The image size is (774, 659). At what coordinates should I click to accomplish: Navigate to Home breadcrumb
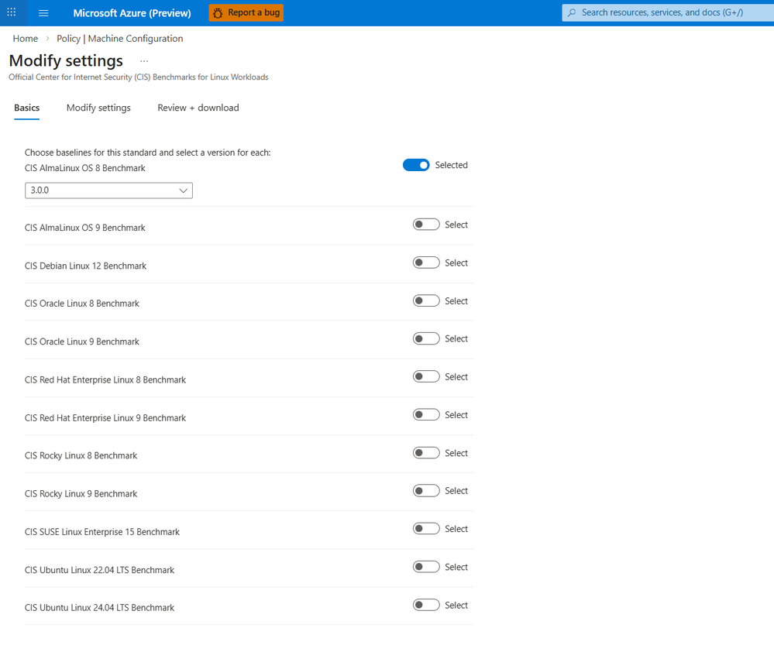click(25, 39)
